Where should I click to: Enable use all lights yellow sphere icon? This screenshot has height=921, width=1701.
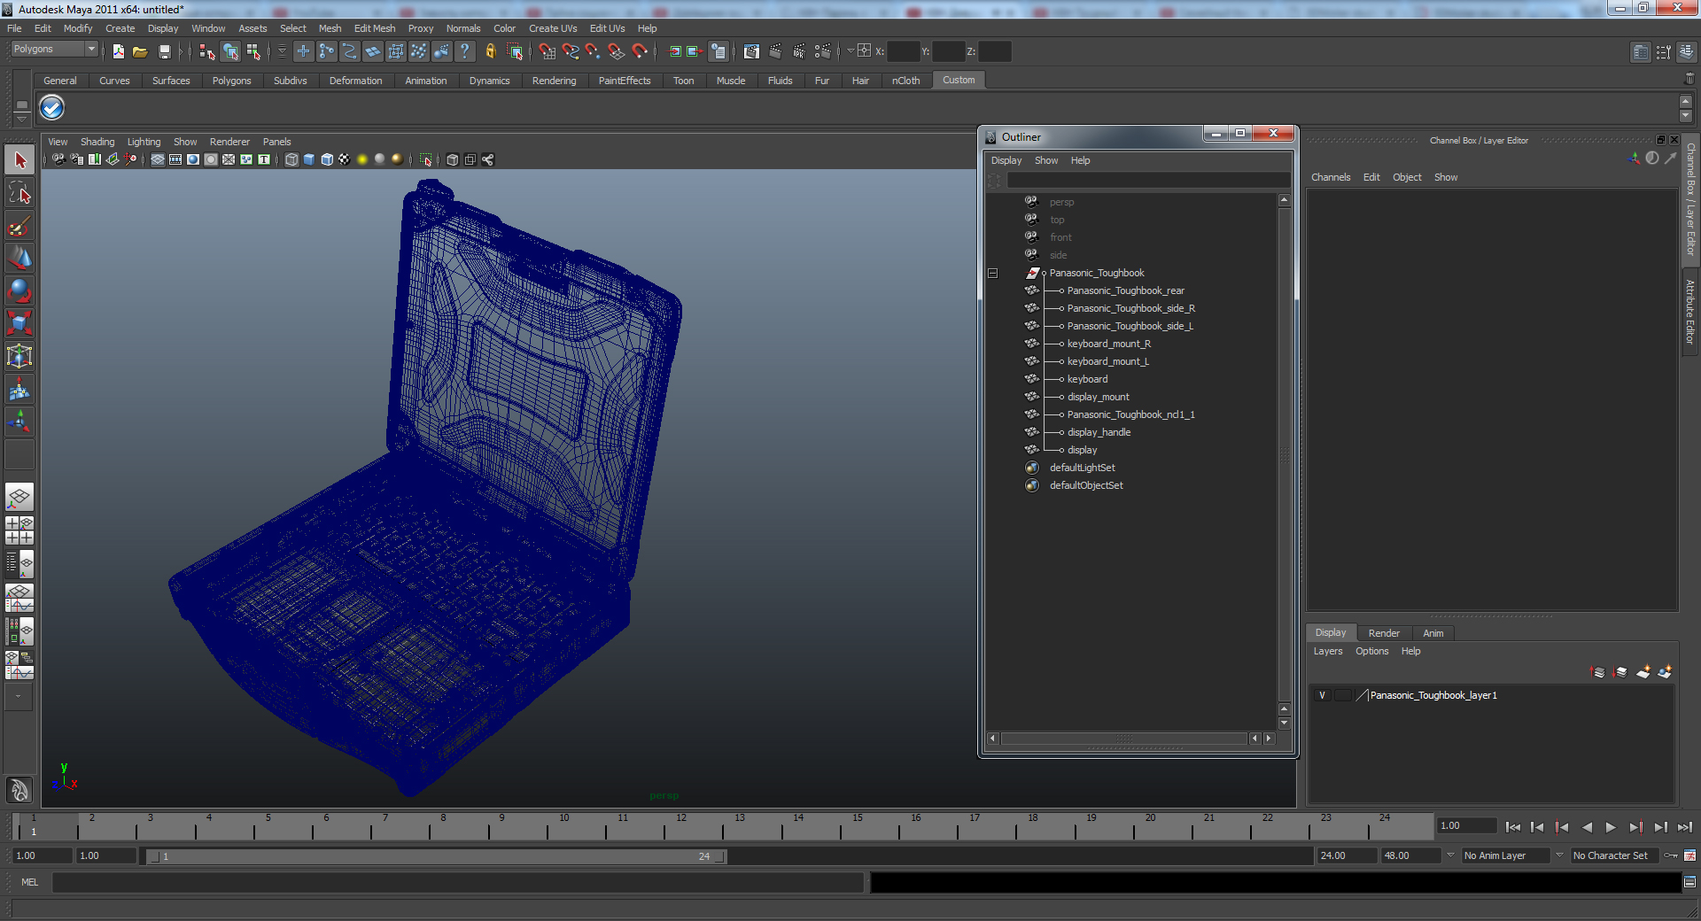(x=362, y=159)
